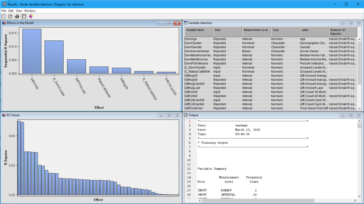Click the pink wizard toolbar icon

point(31,16)
